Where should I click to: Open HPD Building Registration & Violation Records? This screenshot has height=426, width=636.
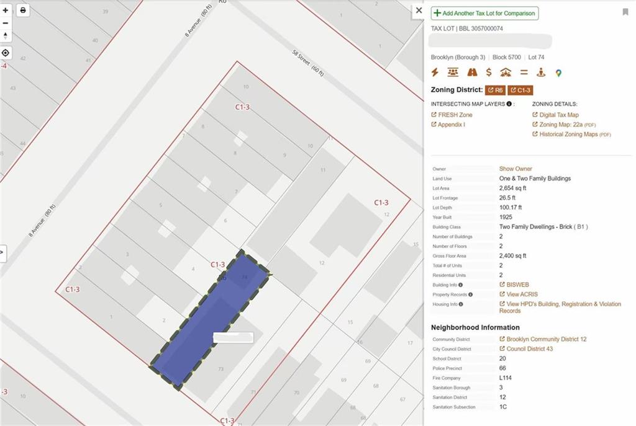click(x=560, y=308)
